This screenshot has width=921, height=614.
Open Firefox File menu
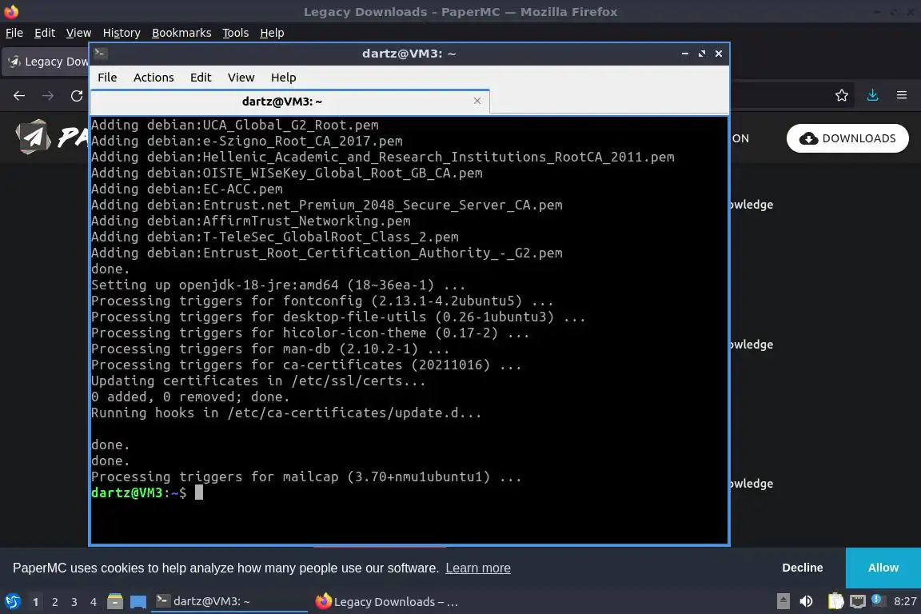(14, 33)
